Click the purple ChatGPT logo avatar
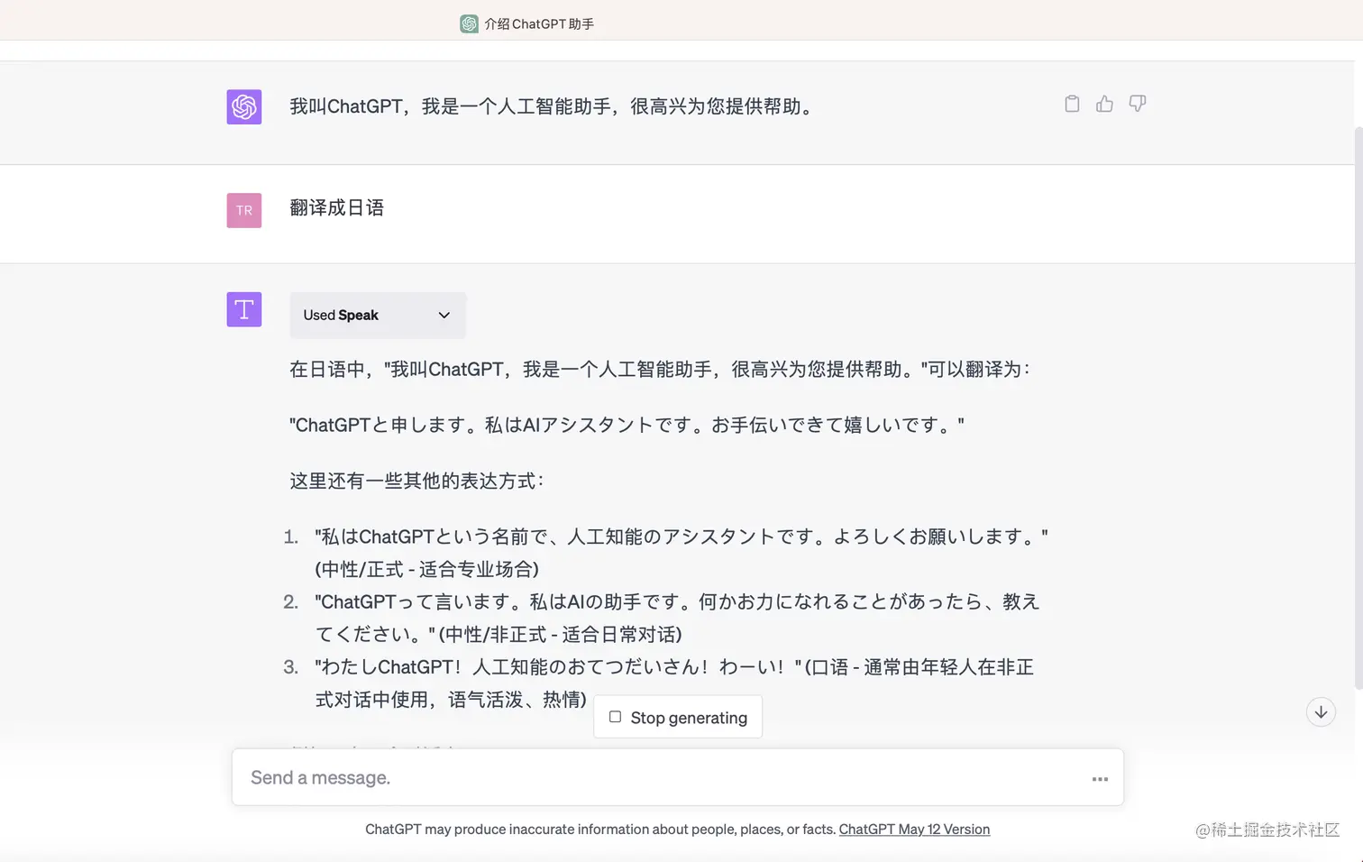The height and width of the screenshot is (862, 1363). [244, 106]
